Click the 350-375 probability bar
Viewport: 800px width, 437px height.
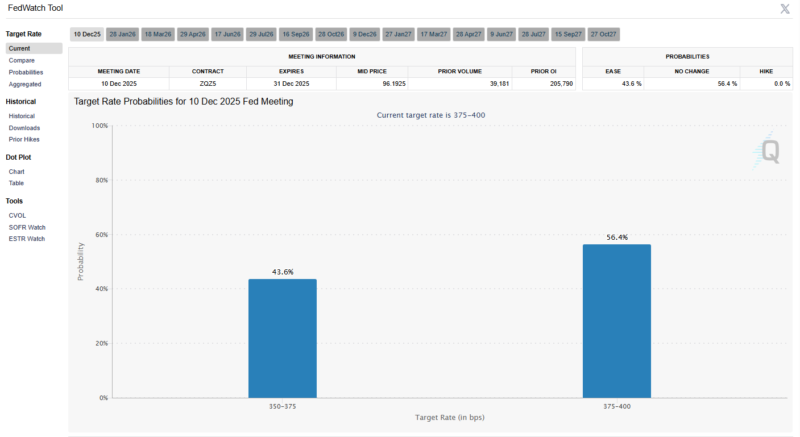[282, 338]
